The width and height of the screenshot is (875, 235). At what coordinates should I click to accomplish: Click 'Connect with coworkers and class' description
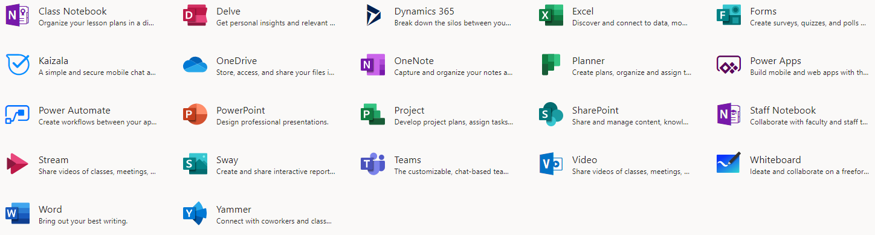[x=274, y=221]
